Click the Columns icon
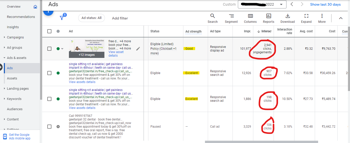 coord(250,16)
